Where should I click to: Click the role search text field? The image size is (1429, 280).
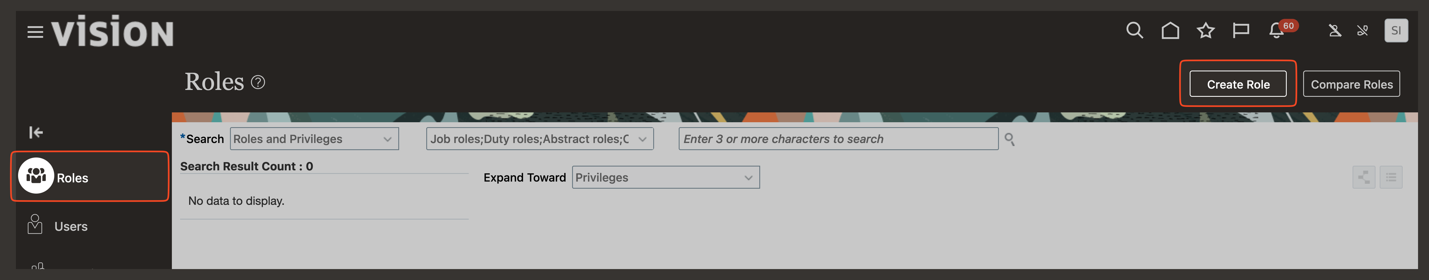click(838, 139)
